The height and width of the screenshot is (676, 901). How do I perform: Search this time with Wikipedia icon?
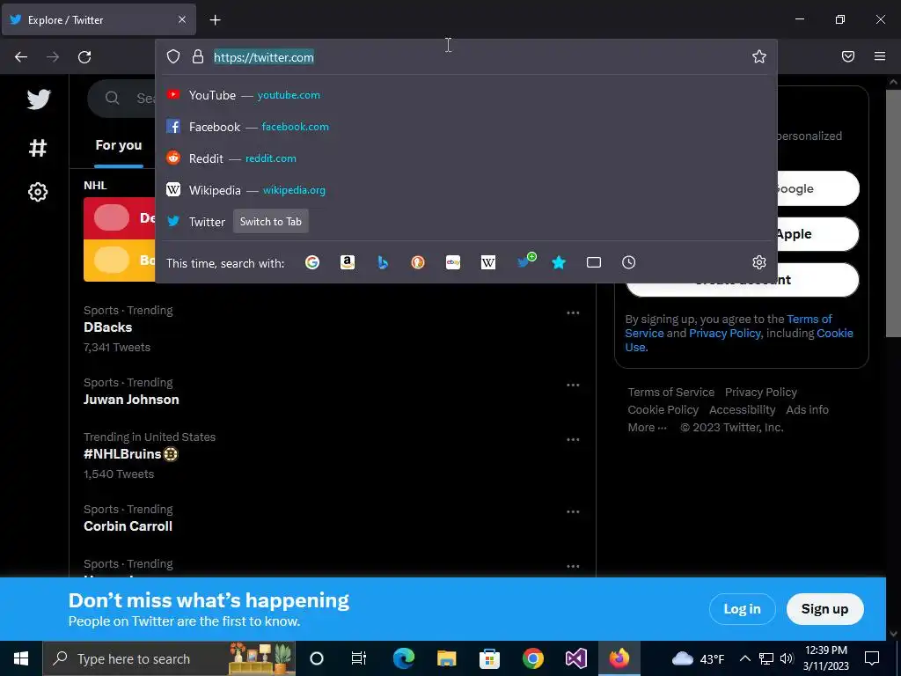click(x=487, y=262)
